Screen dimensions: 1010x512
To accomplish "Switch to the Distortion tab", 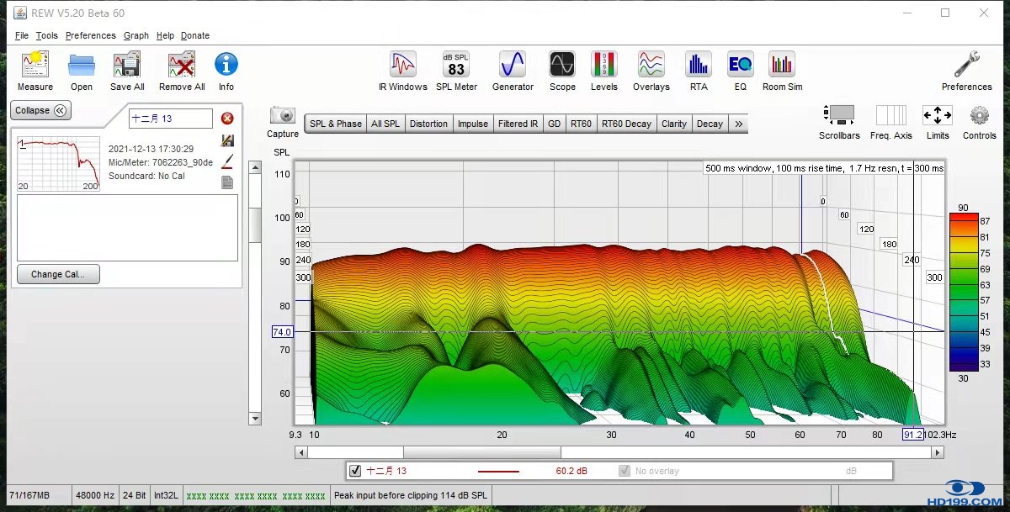I will pos(428,124).
